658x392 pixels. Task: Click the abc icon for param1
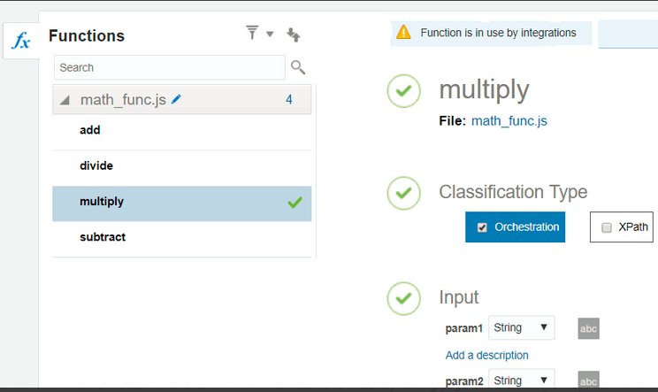tap(588, 328)
